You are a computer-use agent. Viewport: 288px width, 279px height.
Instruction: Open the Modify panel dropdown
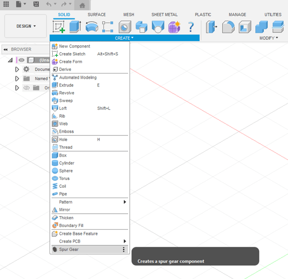click(269, 38)
